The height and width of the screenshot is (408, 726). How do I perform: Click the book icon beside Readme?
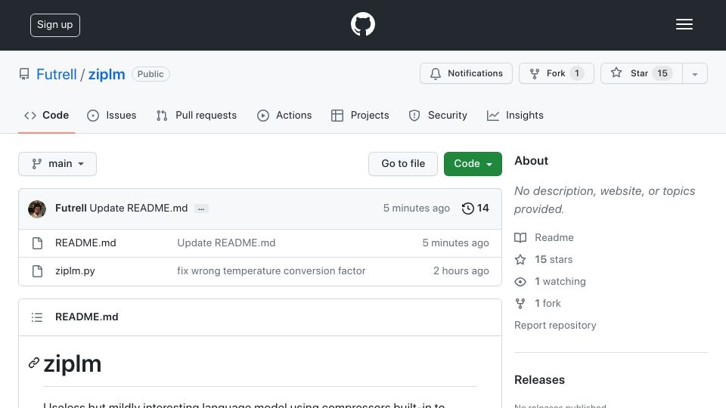[x=520, y=238]
